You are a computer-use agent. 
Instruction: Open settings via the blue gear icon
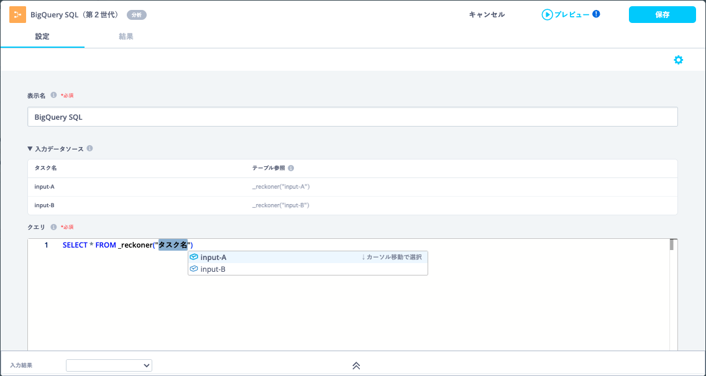678,60
